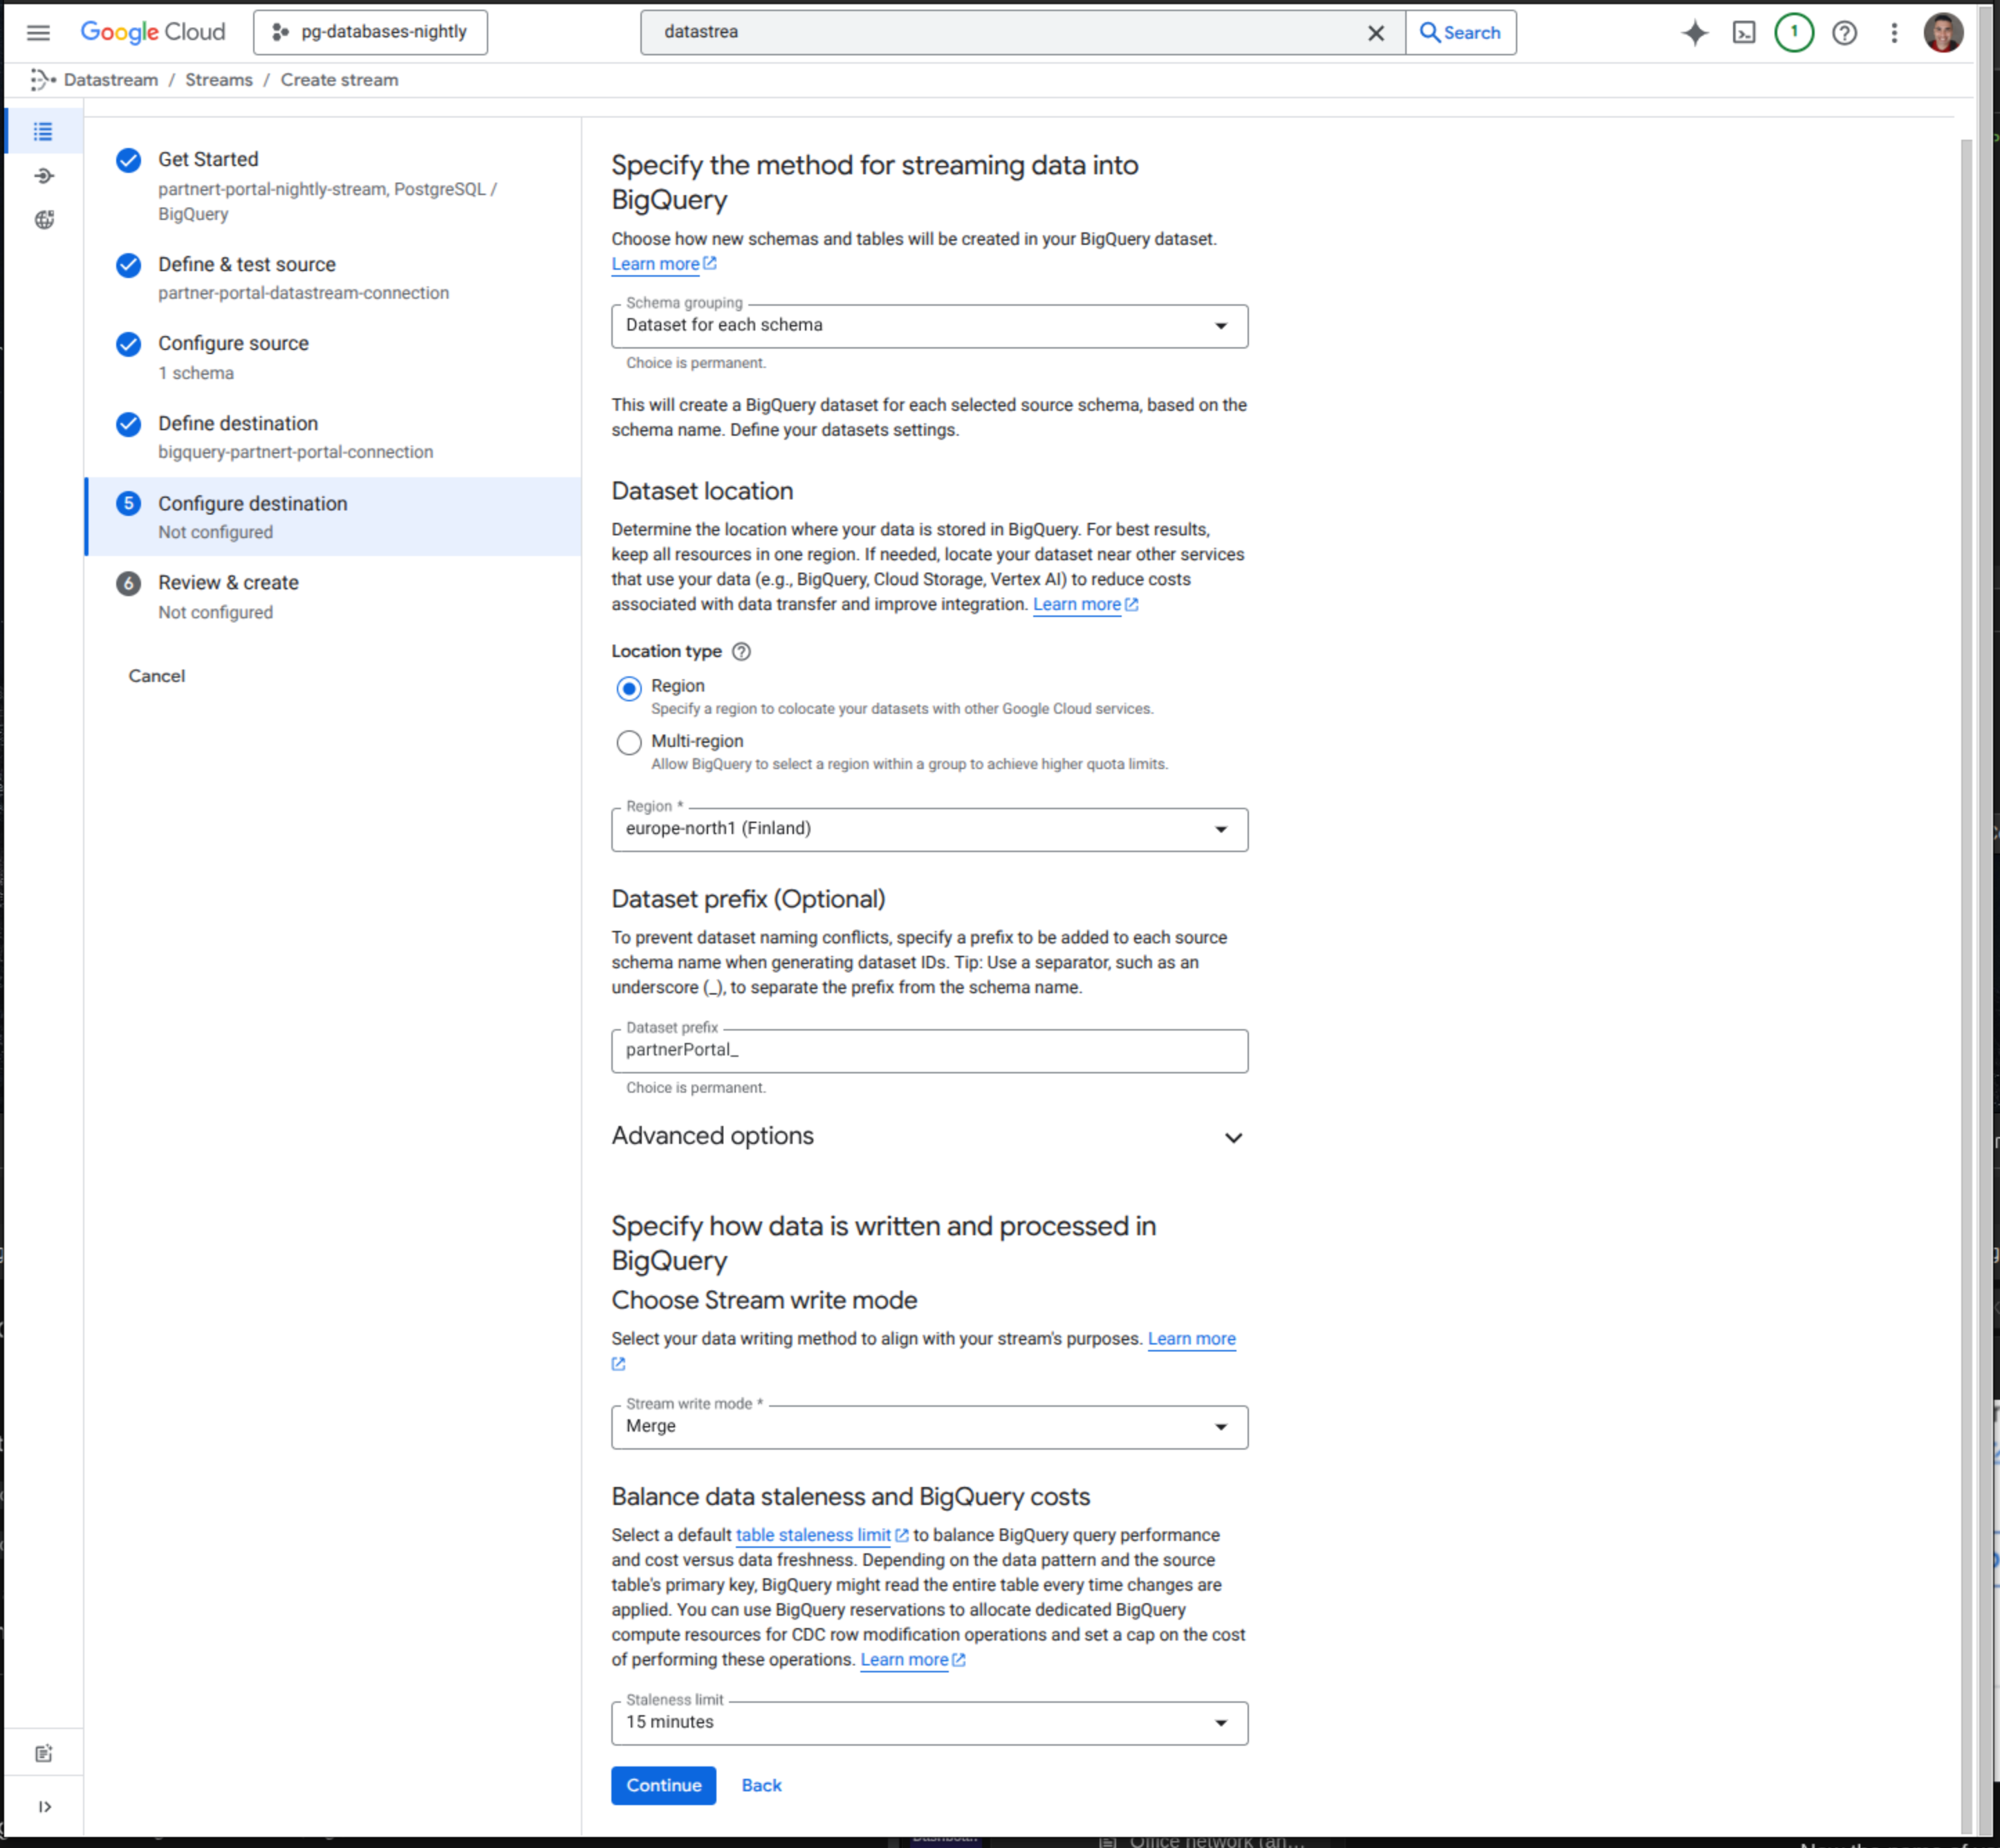The image size is (2000, 1848).
Task: Open the user account avatar
Action: (x=1942, y=32)
